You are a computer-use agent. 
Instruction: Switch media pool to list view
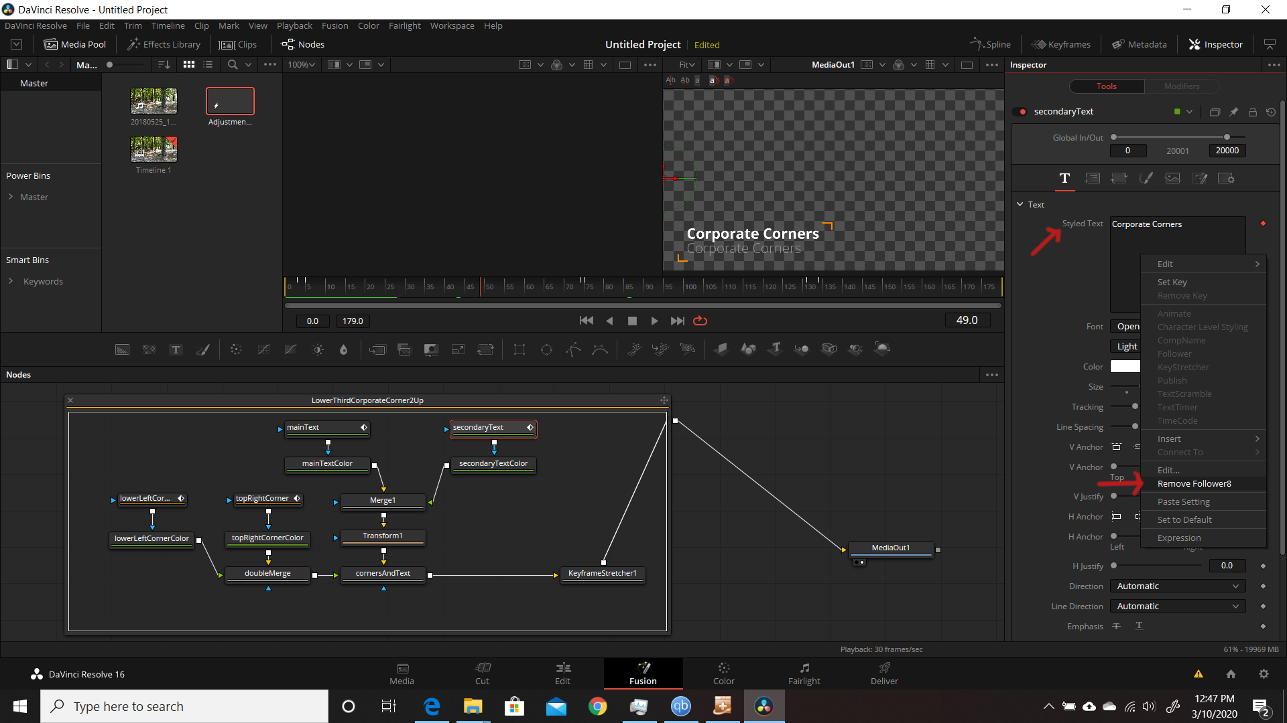[208, 64]
